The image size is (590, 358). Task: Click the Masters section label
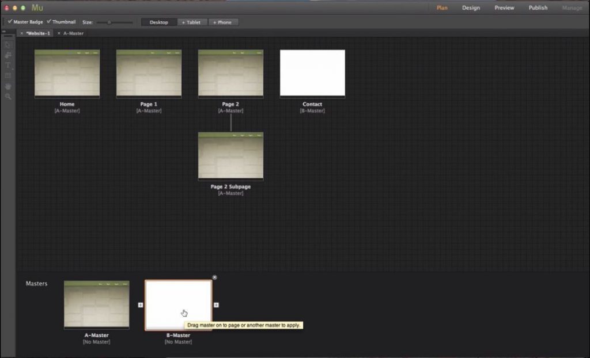point(36,284)
